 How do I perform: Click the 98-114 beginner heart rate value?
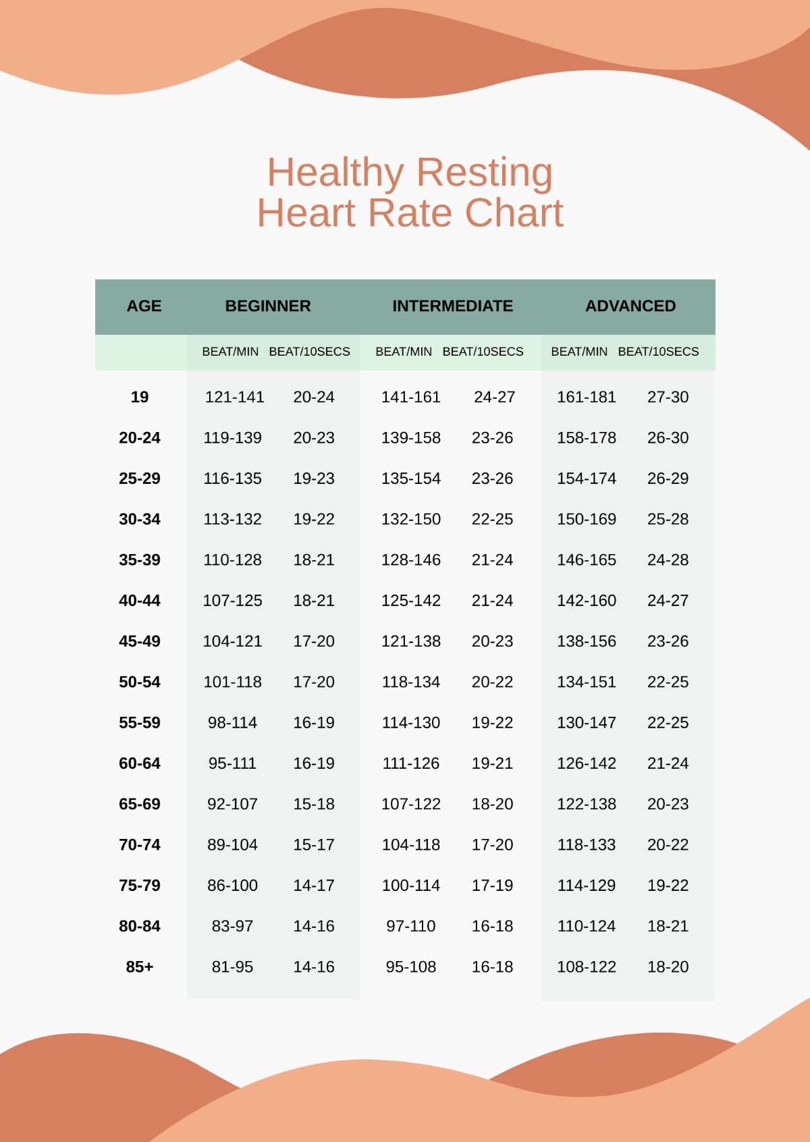point(232,722)
